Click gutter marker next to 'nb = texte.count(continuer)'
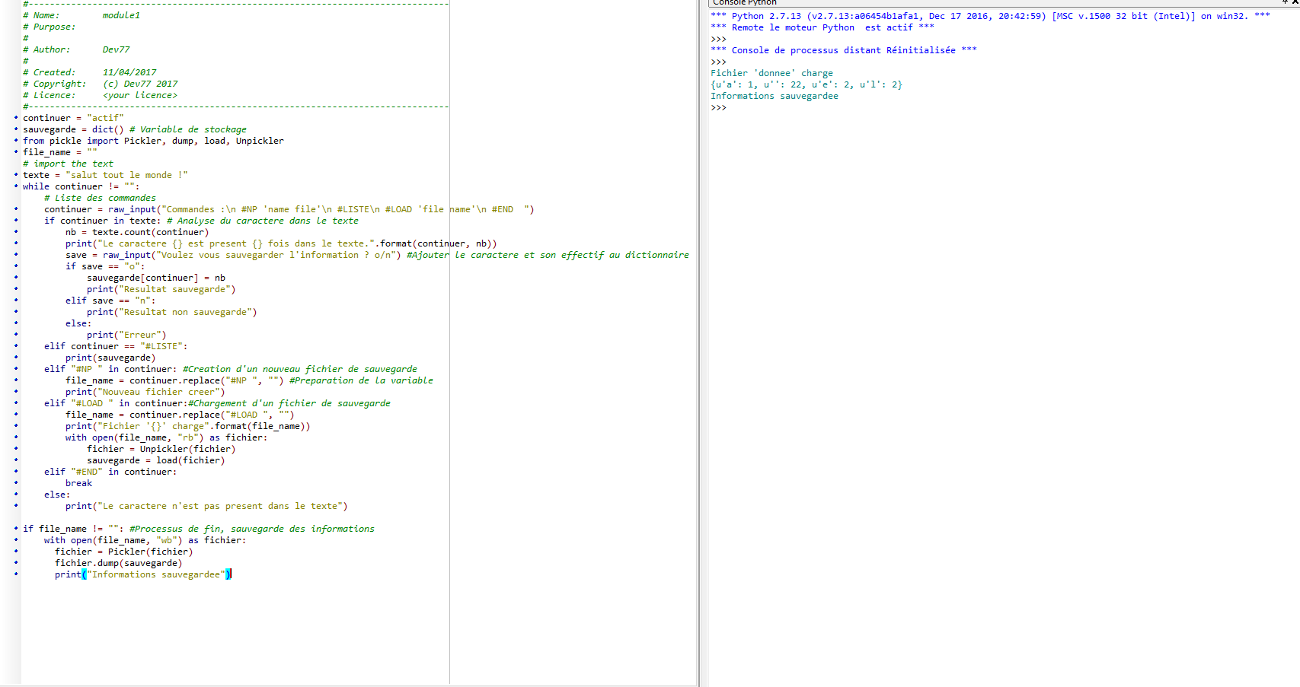This screenshot has height=687, width=1300. tap(16, 232)
